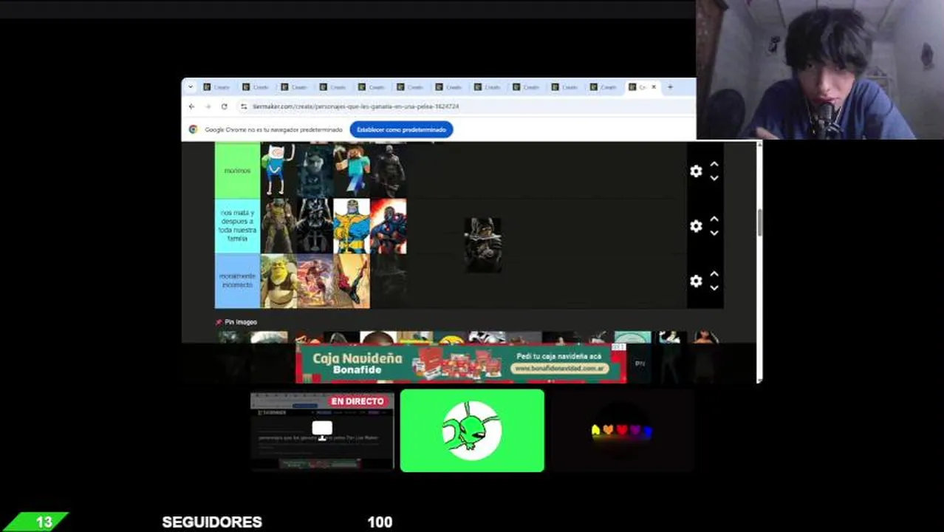Click the Doom Slayer character image
This screenshot has height=532, width=944.
(x=278, y=226)
